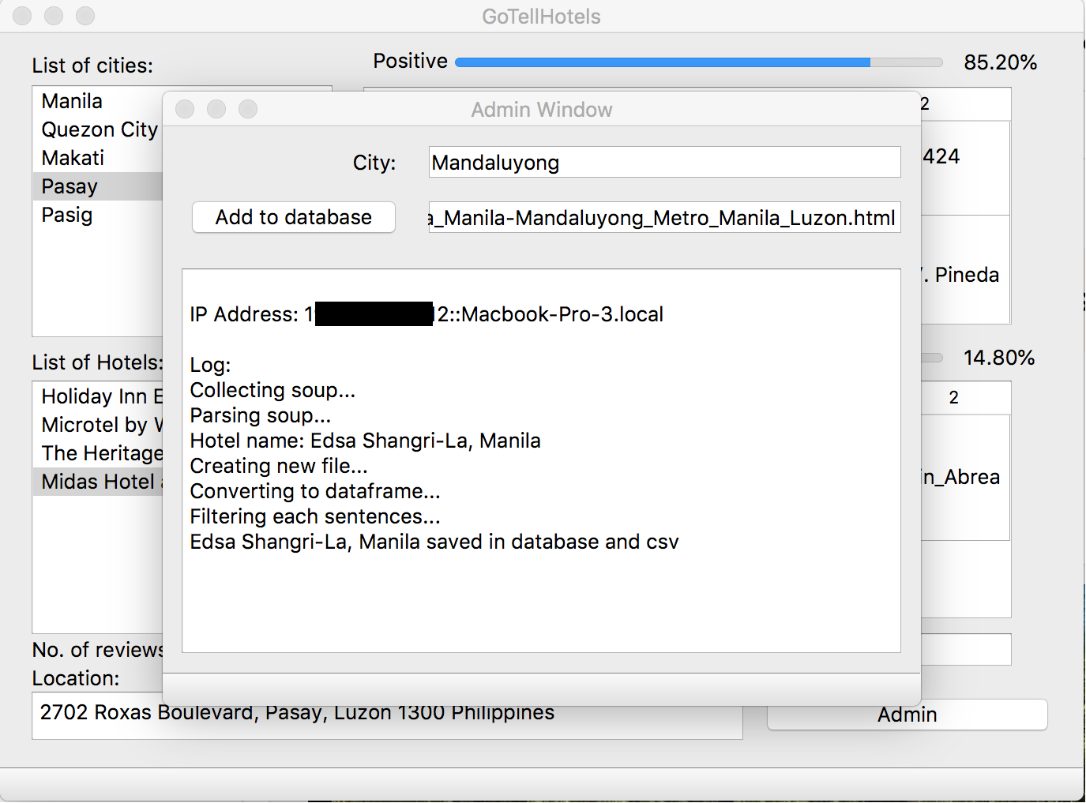Click the Log: heading in admin log

[210, 365]
